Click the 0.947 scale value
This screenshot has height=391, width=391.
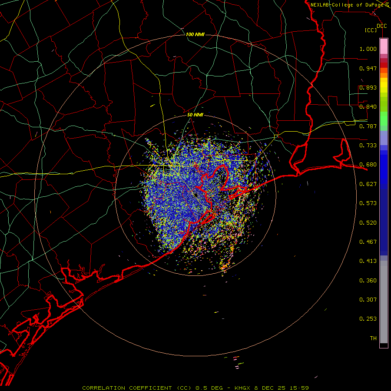click(368, 68)
